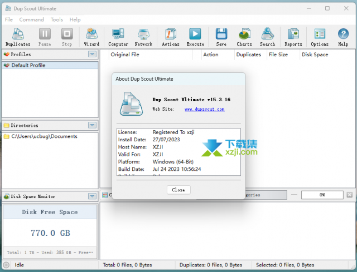Open the Help menu
357x272 pixels.
pos(75,19)
